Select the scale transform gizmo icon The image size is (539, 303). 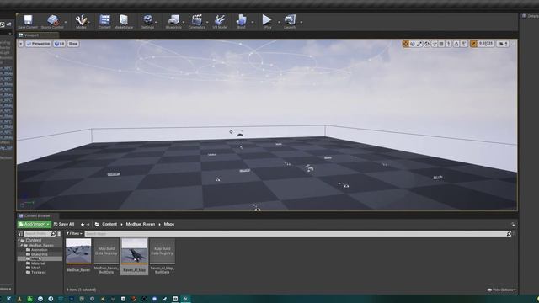point(419,44)
